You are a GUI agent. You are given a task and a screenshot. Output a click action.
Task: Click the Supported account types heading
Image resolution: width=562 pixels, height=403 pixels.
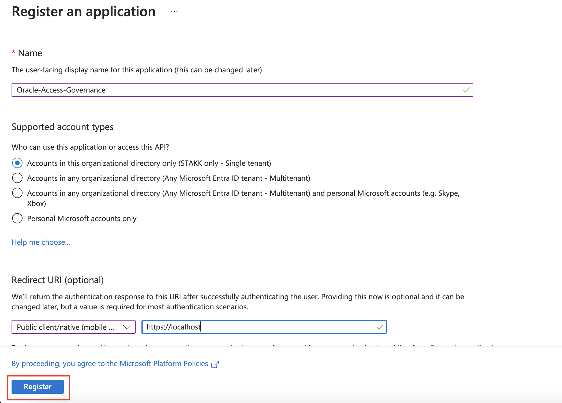pos(63,127)
